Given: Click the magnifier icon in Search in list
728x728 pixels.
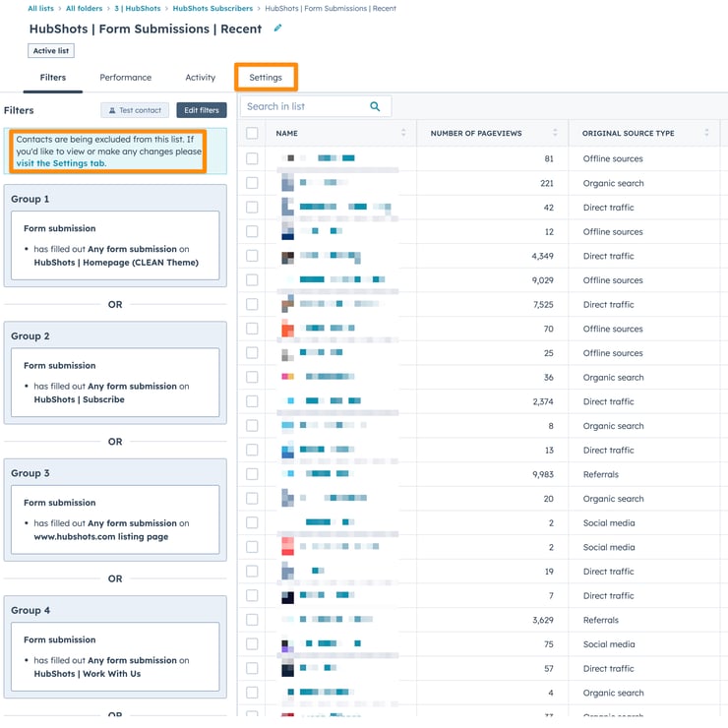Looking at the screenshot, I should [375, 106].
